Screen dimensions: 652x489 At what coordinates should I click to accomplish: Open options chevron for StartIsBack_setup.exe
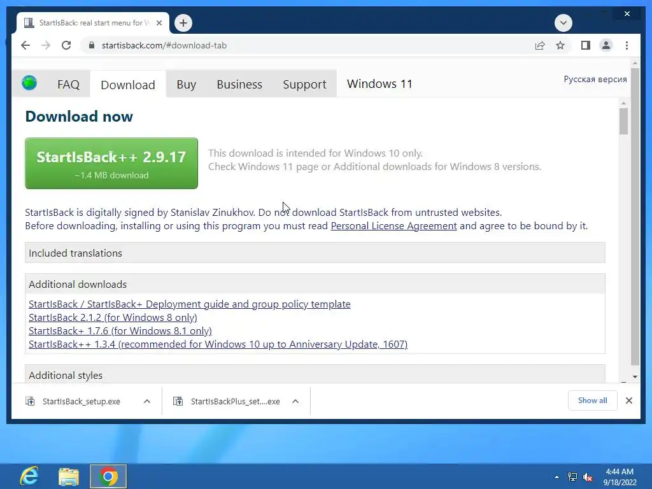147,401
